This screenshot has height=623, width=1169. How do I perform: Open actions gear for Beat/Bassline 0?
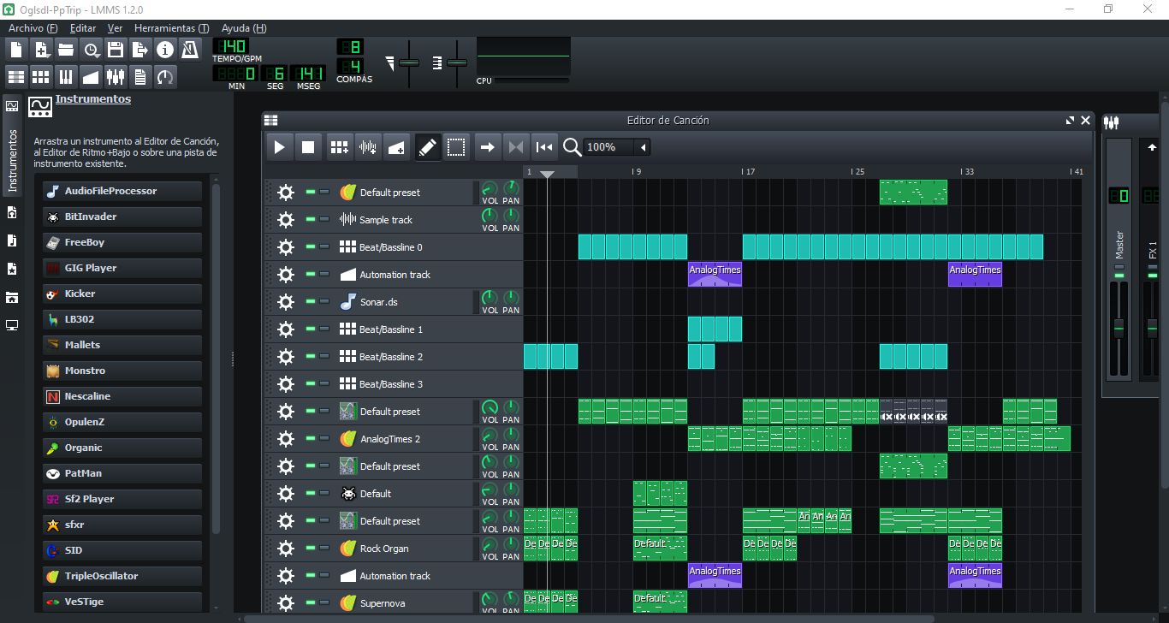coord(286,247)
